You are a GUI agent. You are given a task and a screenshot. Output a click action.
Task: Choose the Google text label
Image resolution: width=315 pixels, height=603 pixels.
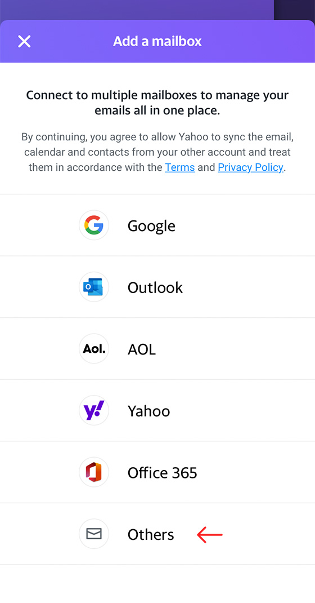pos(151,226)
